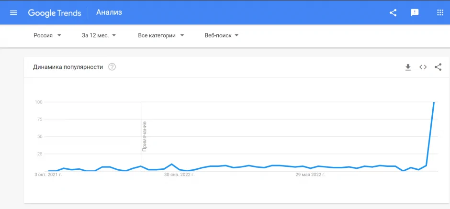Click the Google Trends logo
Screen dimensions: 450x209
pyautogui.click(x=54, y=13)
